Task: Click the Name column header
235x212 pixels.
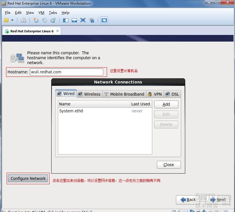Action: [x=94, y=104]
